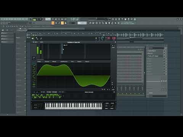Select the first effect slot in the mixer panel
183x137 pixels.
155,51
